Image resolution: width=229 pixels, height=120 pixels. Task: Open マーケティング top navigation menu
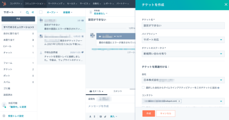pyautogui.click(x=56, y=4)
